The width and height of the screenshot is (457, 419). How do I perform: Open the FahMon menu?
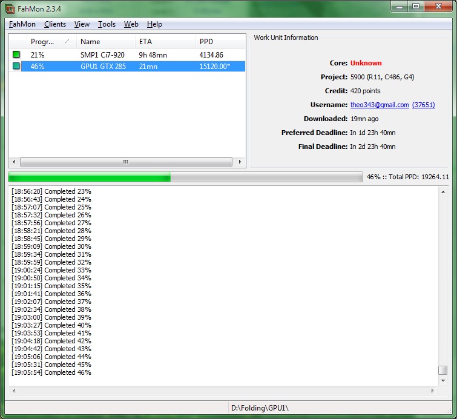pos(22,24)
